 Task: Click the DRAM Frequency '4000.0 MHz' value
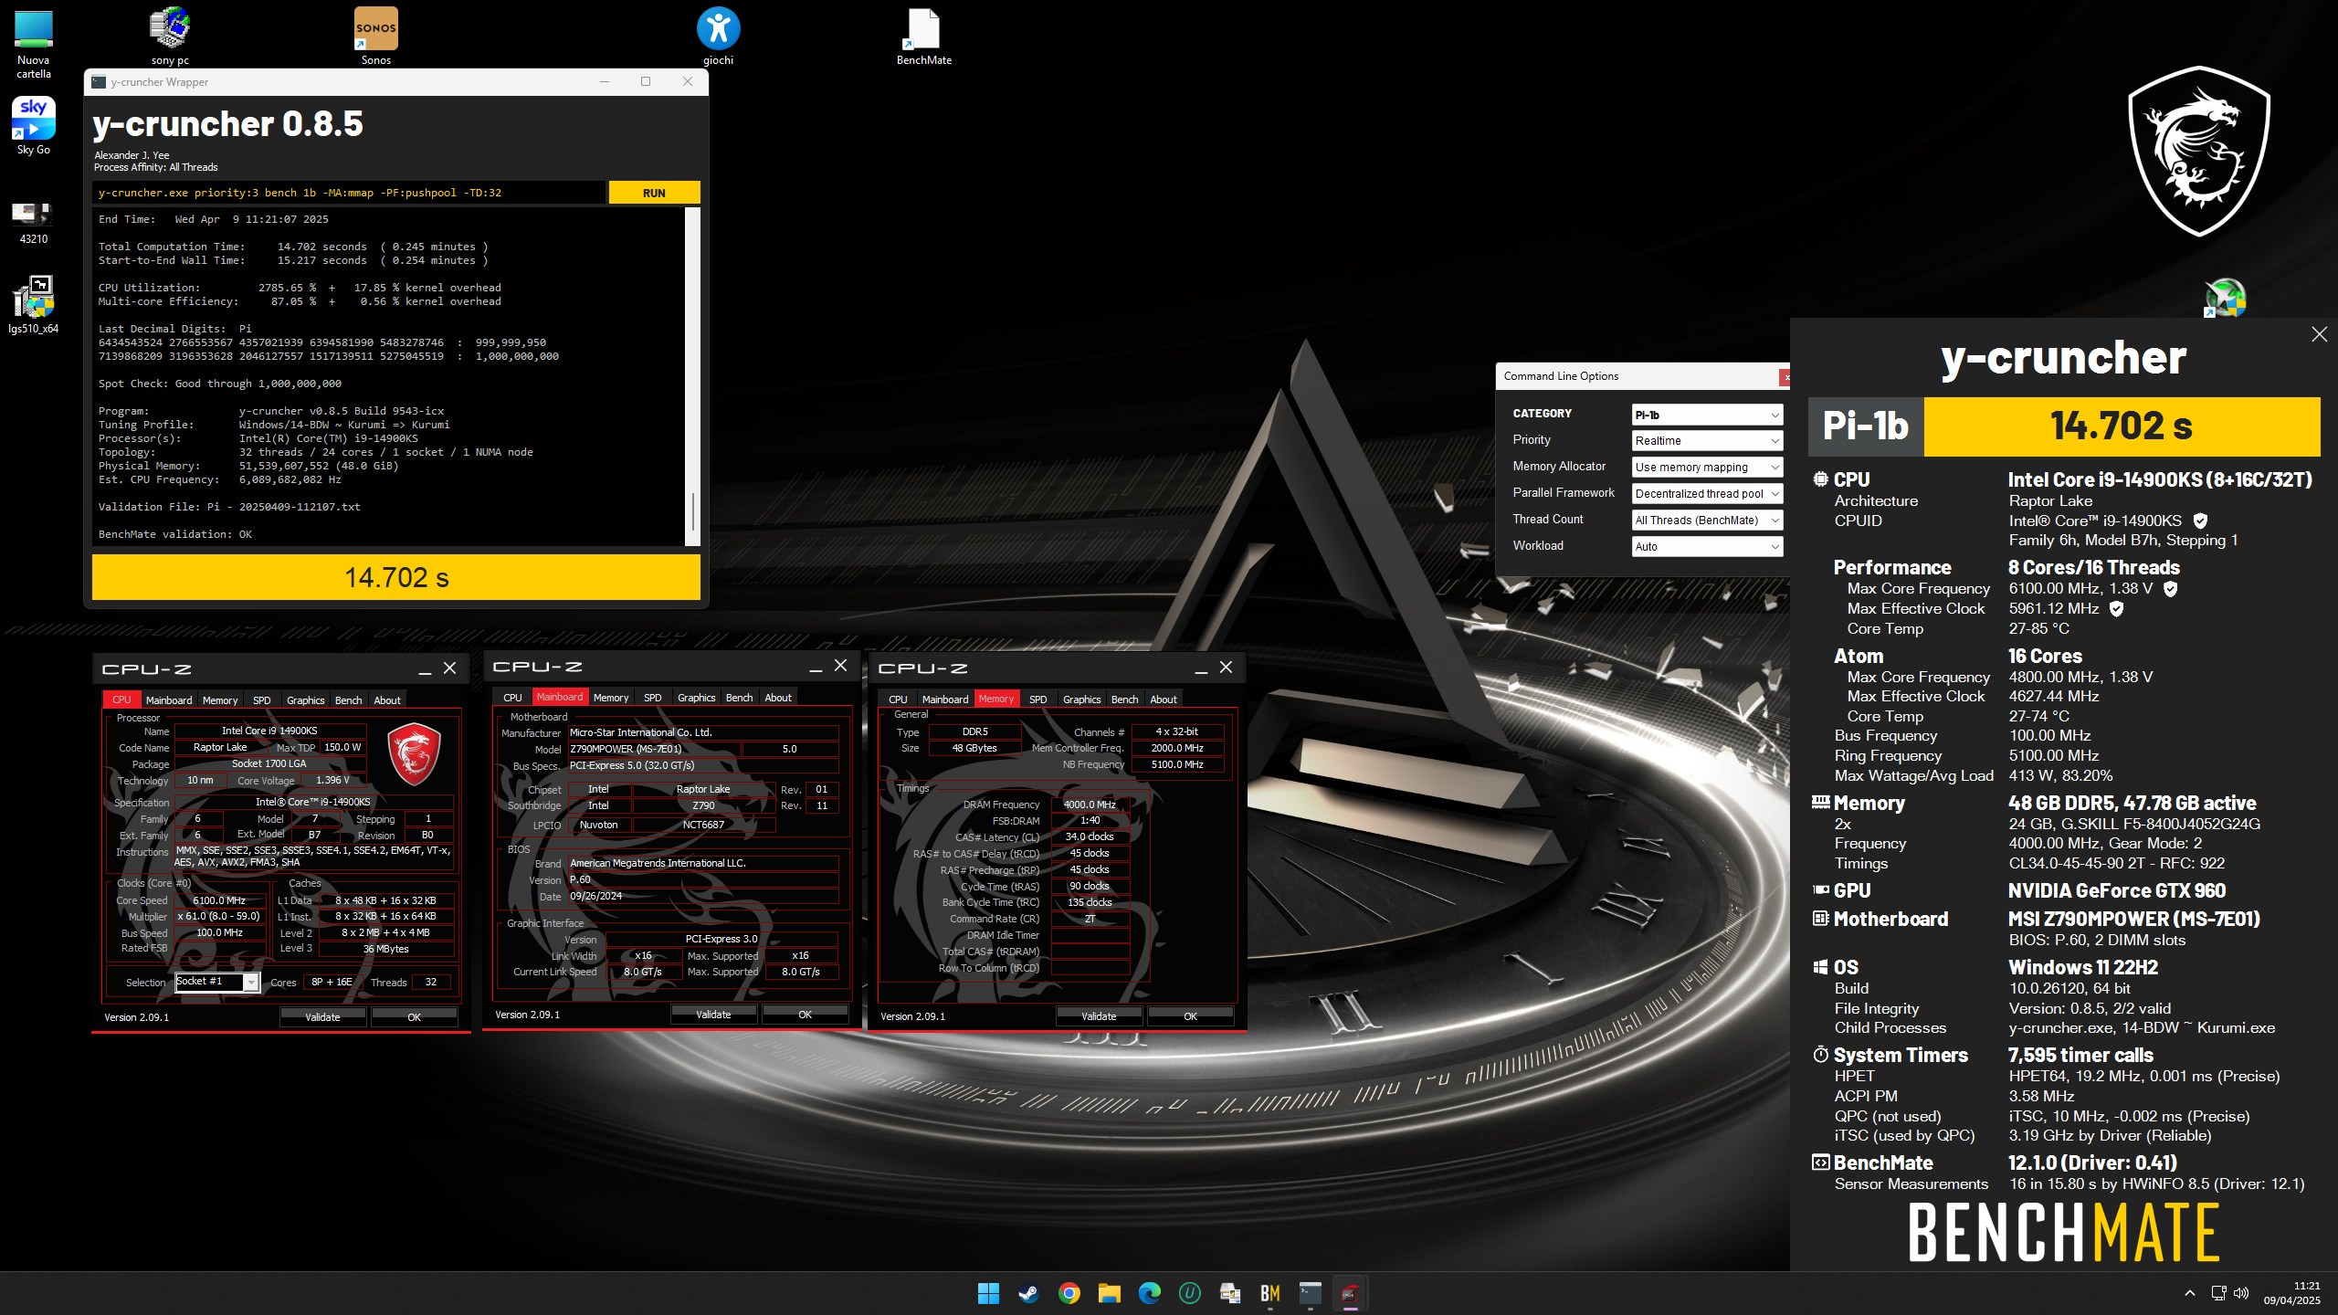1090,805
